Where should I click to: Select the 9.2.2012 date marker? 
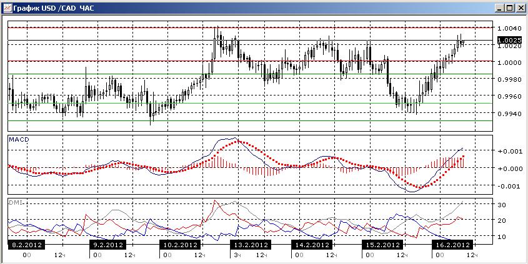108,245
